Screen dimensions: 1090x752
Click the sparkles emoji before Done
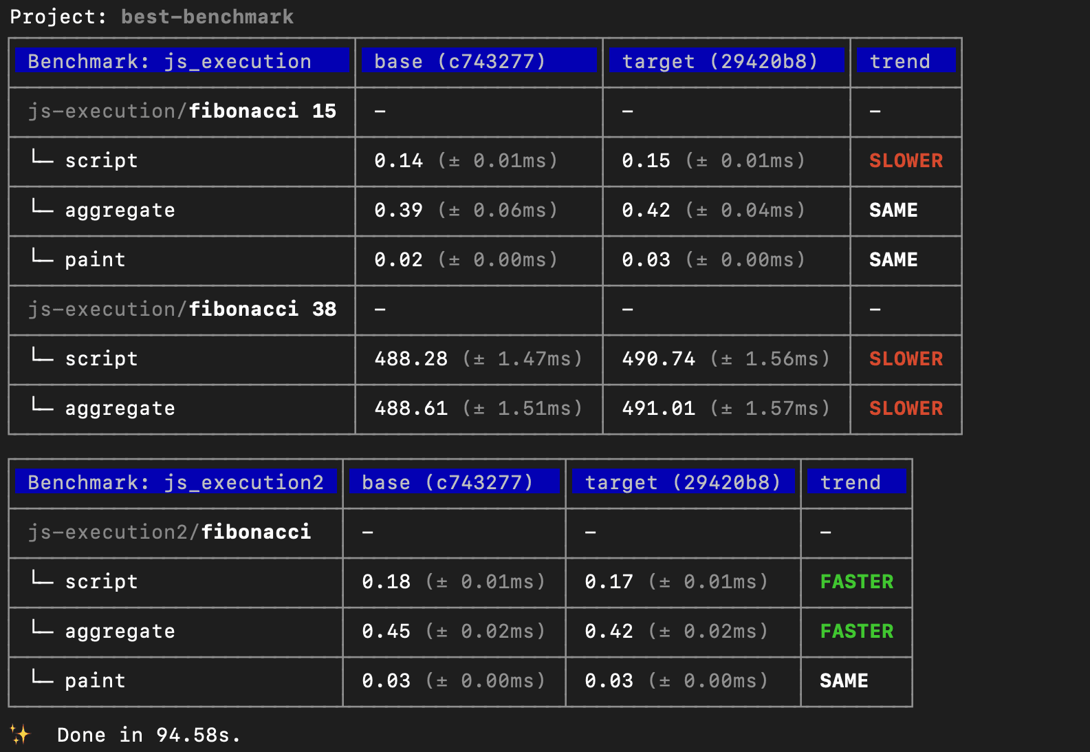tap(20, 734)
